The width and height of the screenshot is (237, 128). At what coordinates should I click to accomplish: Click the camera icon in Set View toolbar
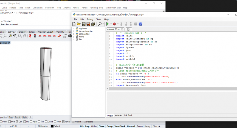point(70,36)
